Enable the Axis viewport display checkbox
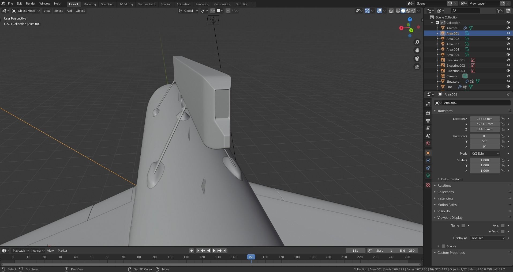 503,225
